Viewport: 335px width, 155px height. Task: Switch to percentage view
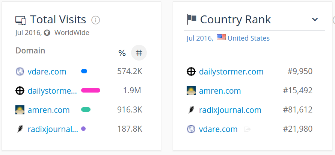pyautogui.click(x=122, y=53)
